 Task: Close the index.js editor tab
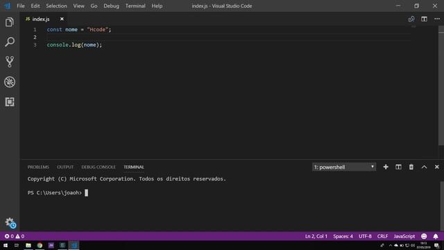[62, 19]
